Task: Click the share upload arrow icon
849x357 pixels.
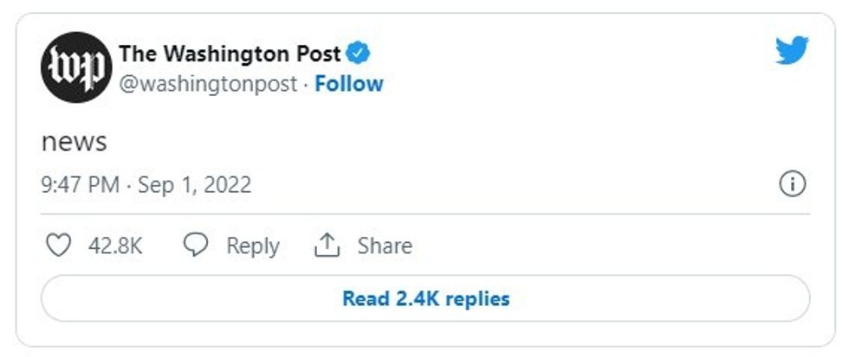Action: [325, 245]
